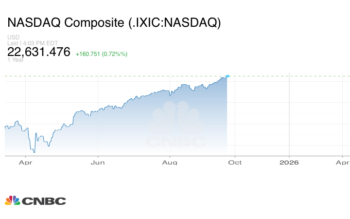Select the Jun axis label
Image resolution: width=350 pixels, height=219 pixels.
pyautogui.click(x=98, y=162)
